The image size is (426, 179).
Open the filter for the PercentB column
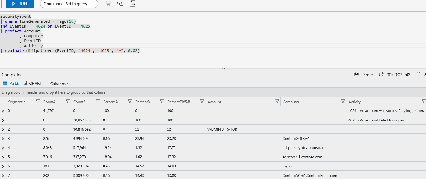[162, 102]
